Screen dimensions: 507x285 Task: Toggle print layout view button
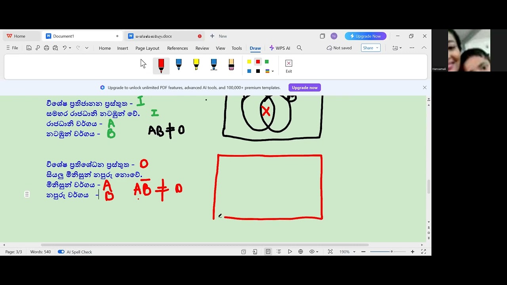(x=268, y=252)
